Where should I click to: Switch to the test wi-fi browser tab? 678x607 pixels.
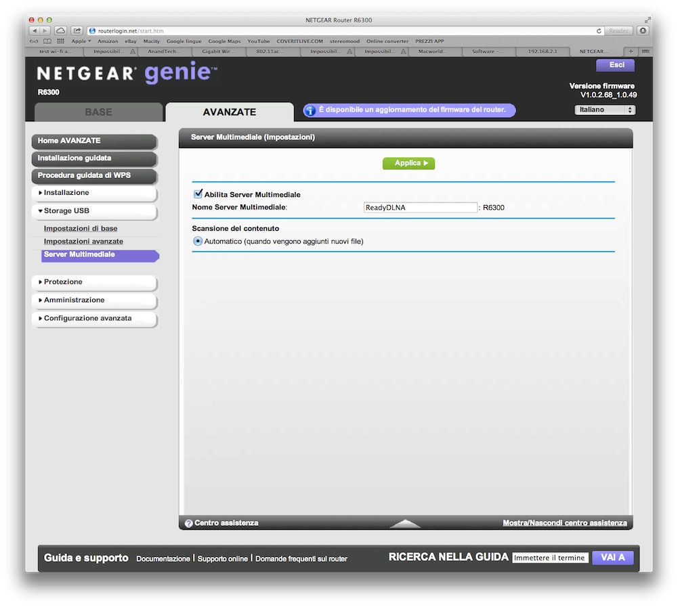(56, 51)
